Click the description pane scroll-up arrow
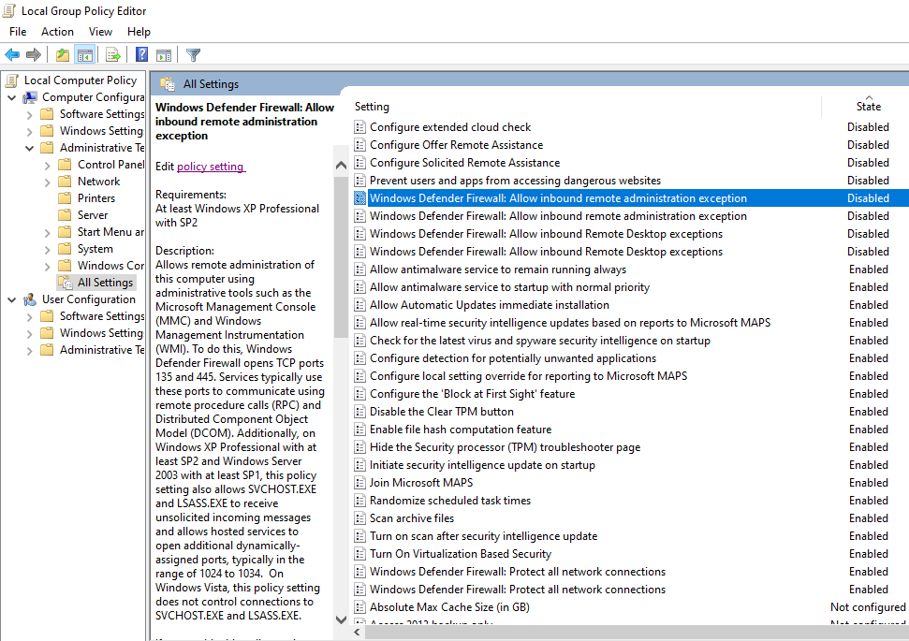The height and width of the screenshot is (641, 909). point(341,166)
